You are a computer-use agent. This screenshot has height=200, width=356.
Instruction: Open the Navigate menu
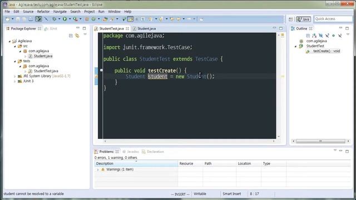60,12
